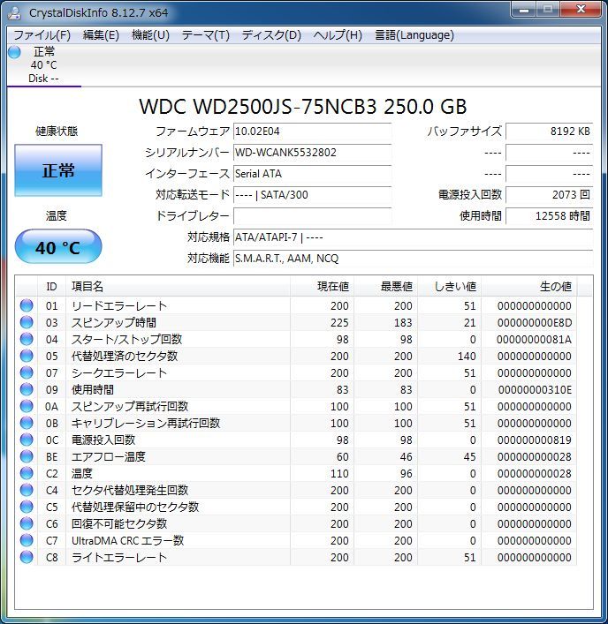Screen dimensions: 608x624
Task: Click status icon for row 04 スタート/ストップ回数
Action: coord(27,339)
